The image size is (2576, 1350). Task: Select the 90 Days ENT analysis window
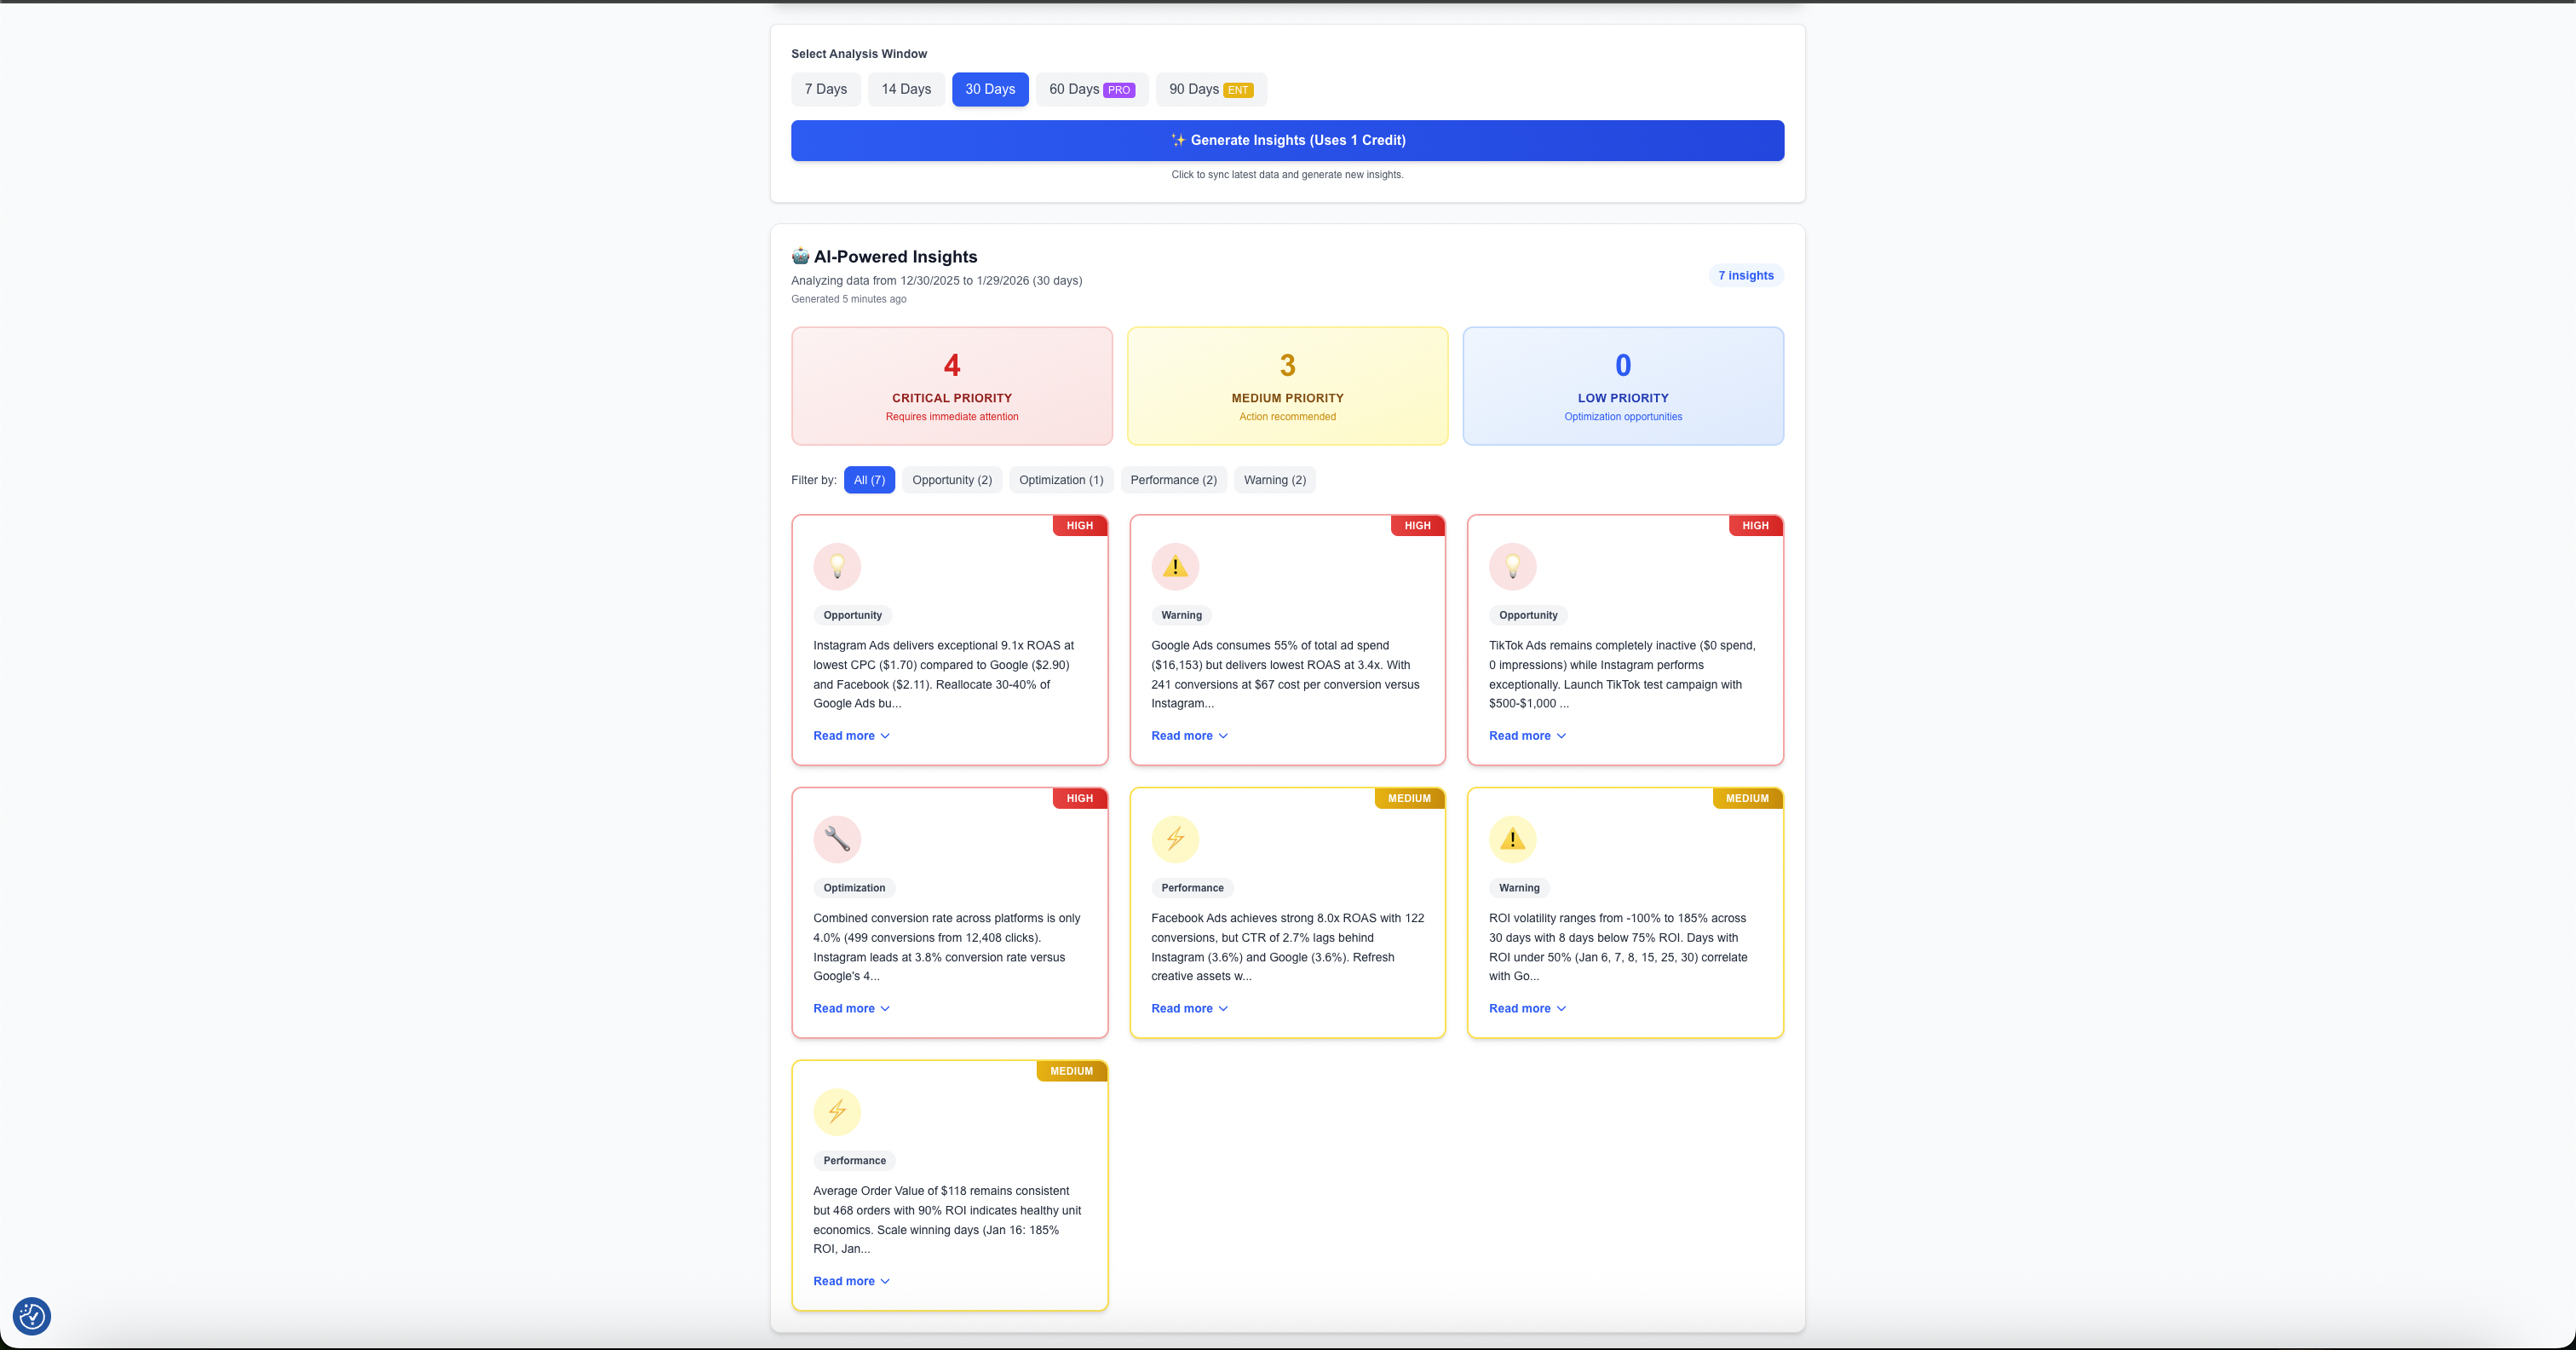click(1210, 89)
